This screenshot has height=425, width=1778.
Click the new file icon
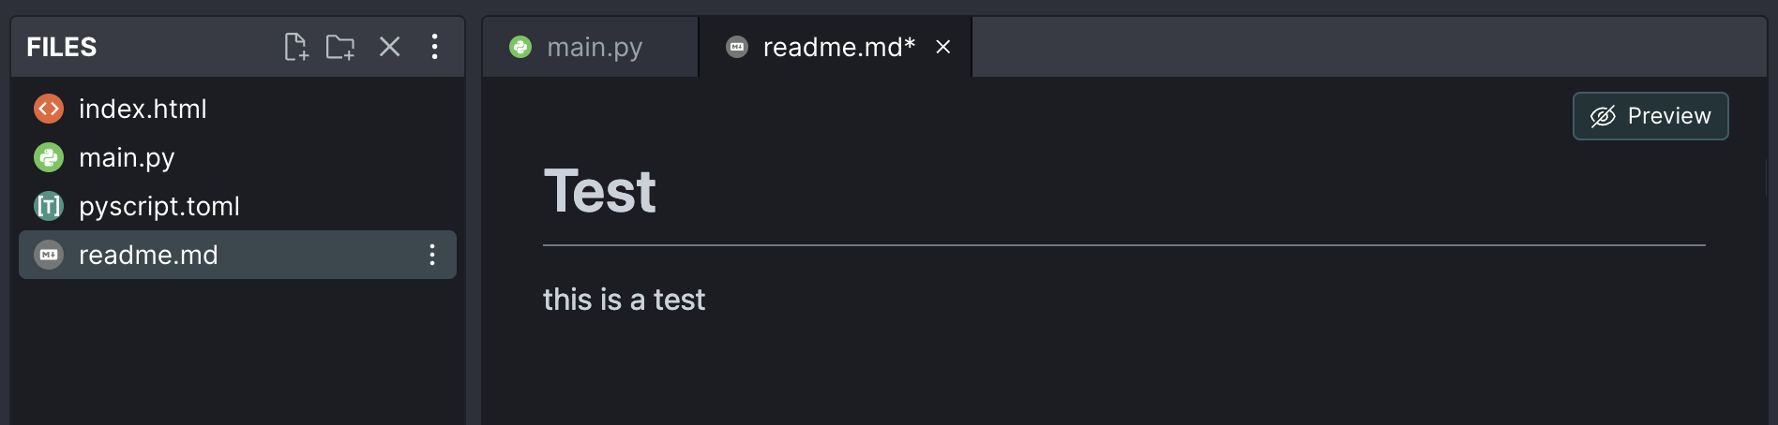tap(295, 47)
